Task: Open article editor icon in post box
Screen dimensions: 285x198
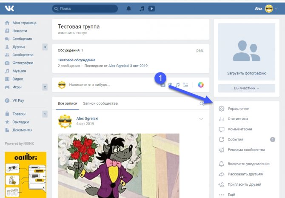Action: tap(185, 85)
